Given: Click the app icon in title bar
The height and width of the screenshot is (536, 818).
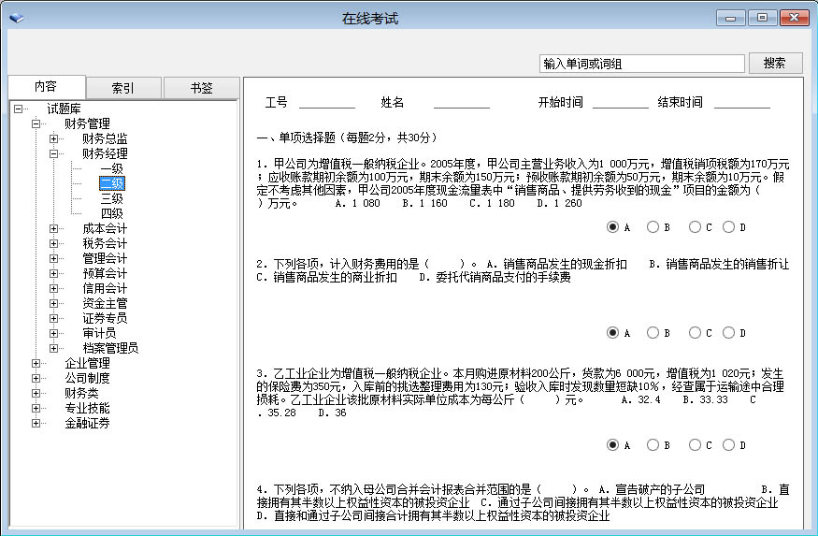Looking at the screenshot, I should pyautogui.click(x=16, y=17).
